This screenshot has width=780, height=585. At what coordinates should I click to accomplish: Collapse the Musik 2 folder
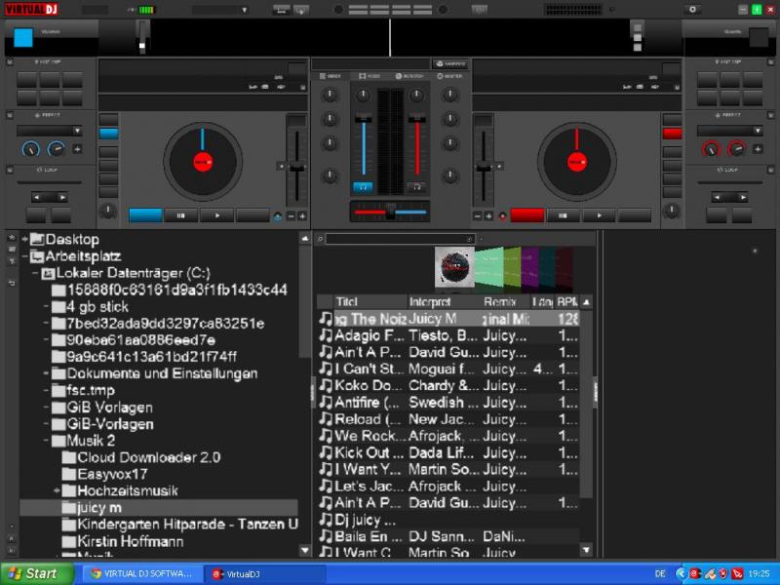click(46, 441)
